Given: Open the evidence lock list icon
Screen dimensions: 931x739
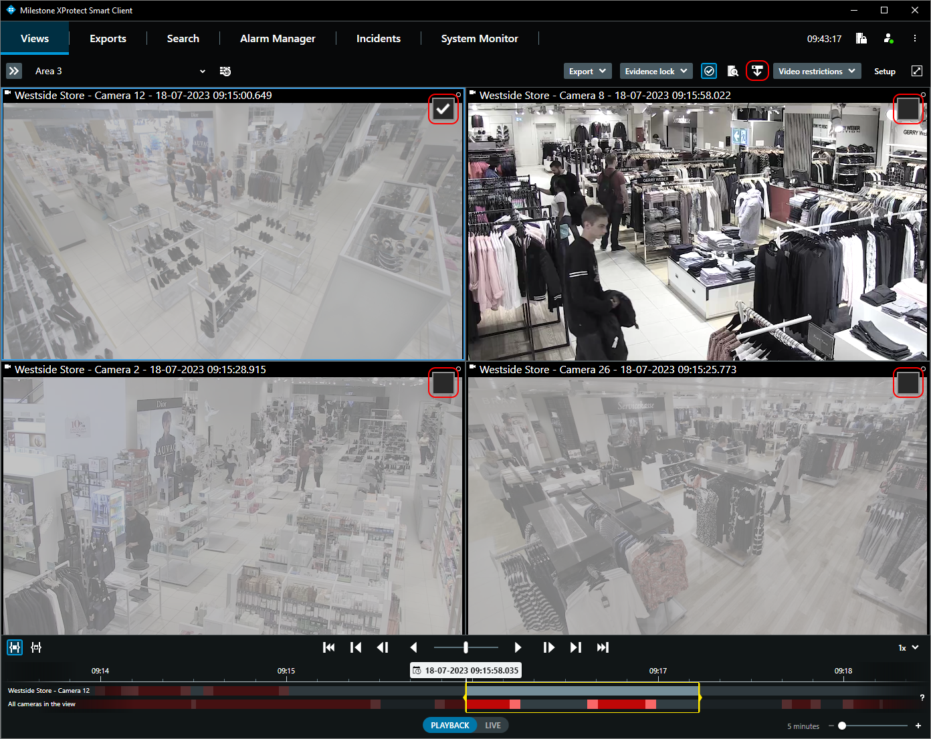Looking at the screenshot, I should (656, 71).
